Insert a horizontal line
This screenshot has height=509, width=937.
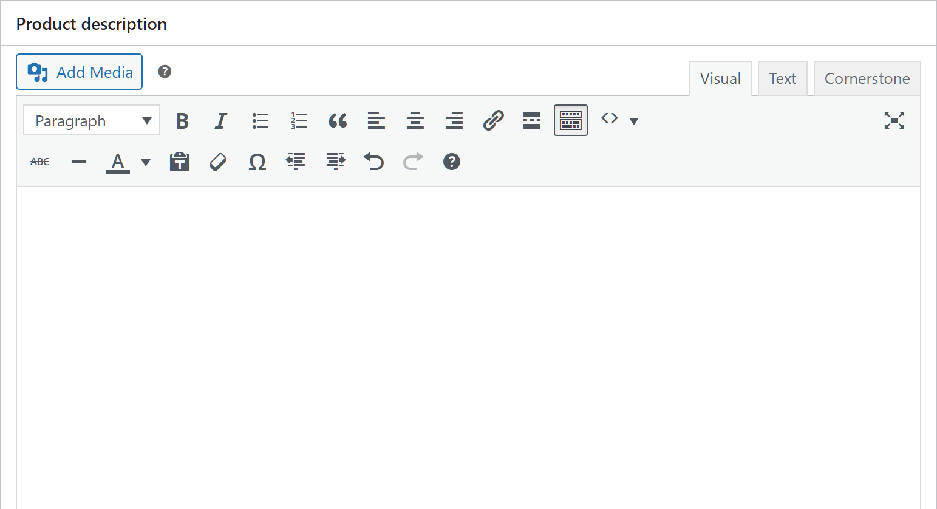[x=79, y=162]
